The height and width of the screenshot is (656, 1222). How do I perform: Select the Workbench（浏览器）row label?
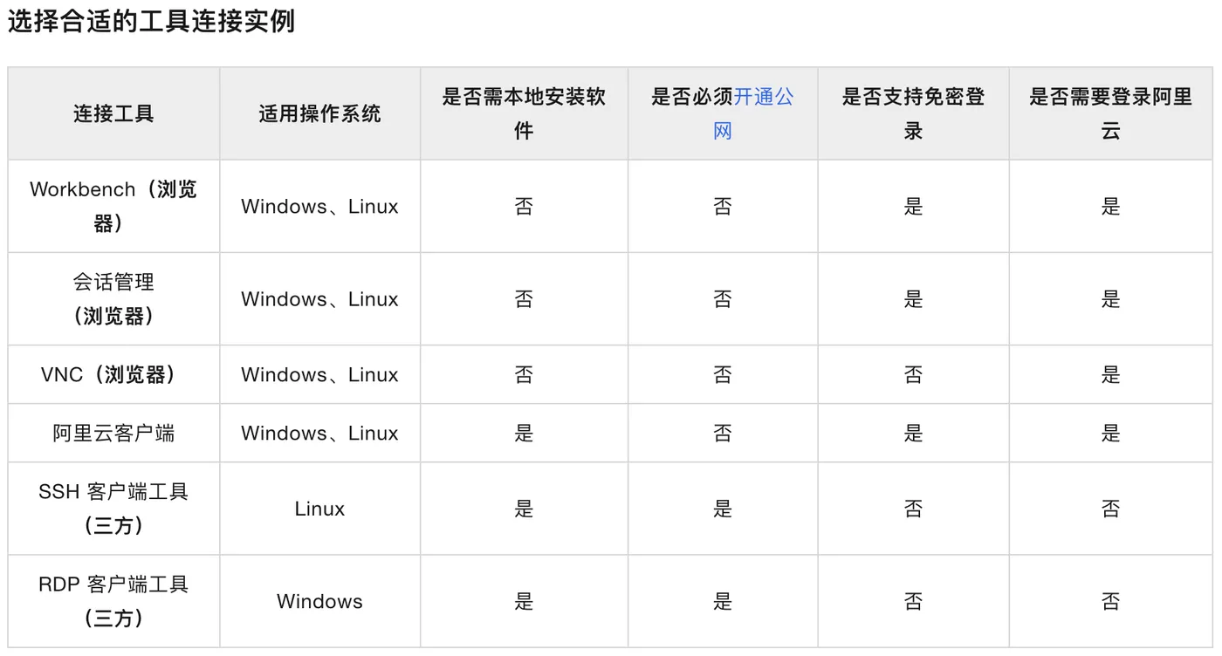(113, 206)
